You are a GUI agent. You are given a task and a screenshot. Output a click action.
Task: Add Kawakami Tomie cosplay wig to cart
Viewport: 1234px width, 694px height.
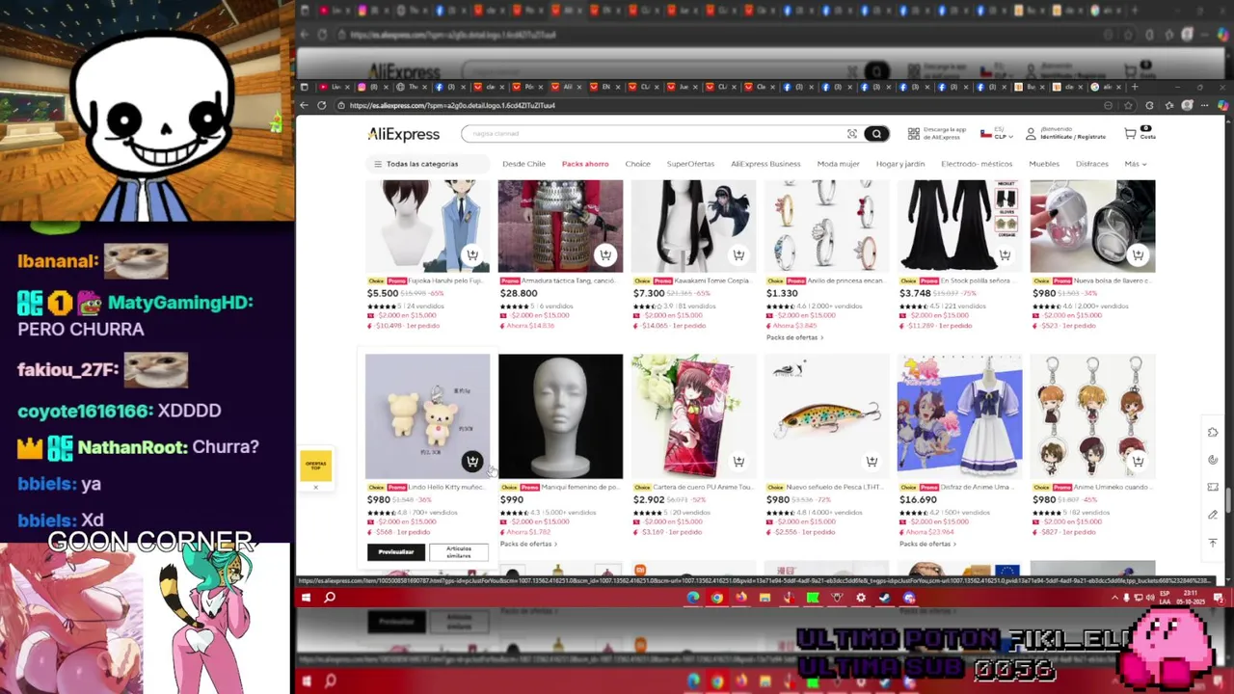738,254
